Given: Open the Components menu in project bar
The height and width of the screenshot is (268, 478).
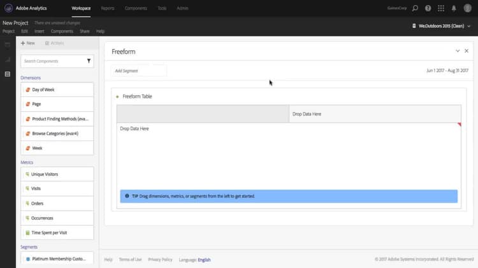Looking at the screenshot, I should click(x=62, y=31).
